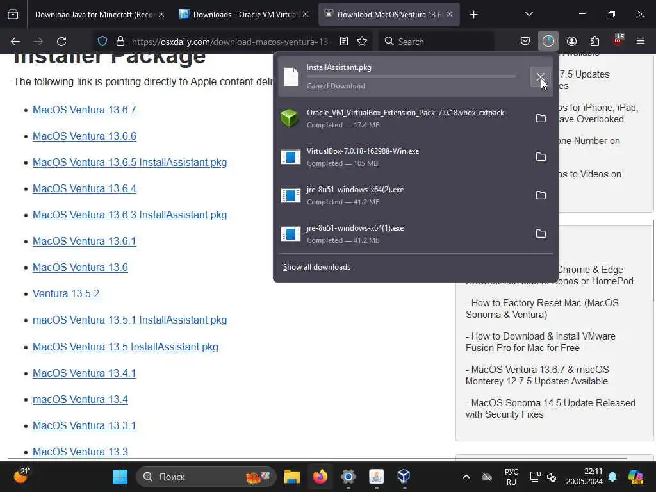Open MacOS Ventura 13.5 InstallAssistant.pkg link
This screenshot has width=656, height=492.
click(126, 347)
